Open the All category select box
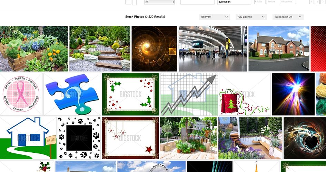Viewport: 326px width, 172px height. tap(159, 2)
